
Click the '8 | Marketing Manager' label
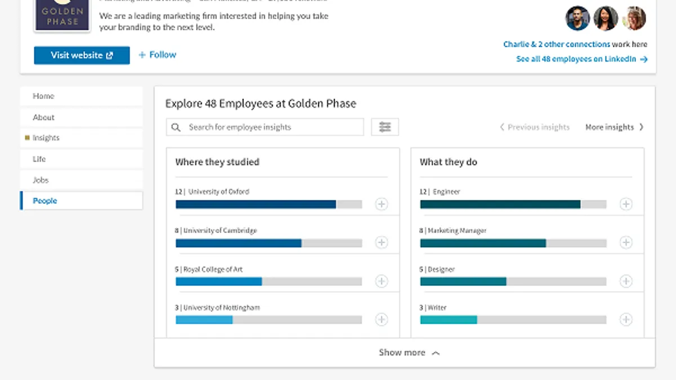pos(453,230)
